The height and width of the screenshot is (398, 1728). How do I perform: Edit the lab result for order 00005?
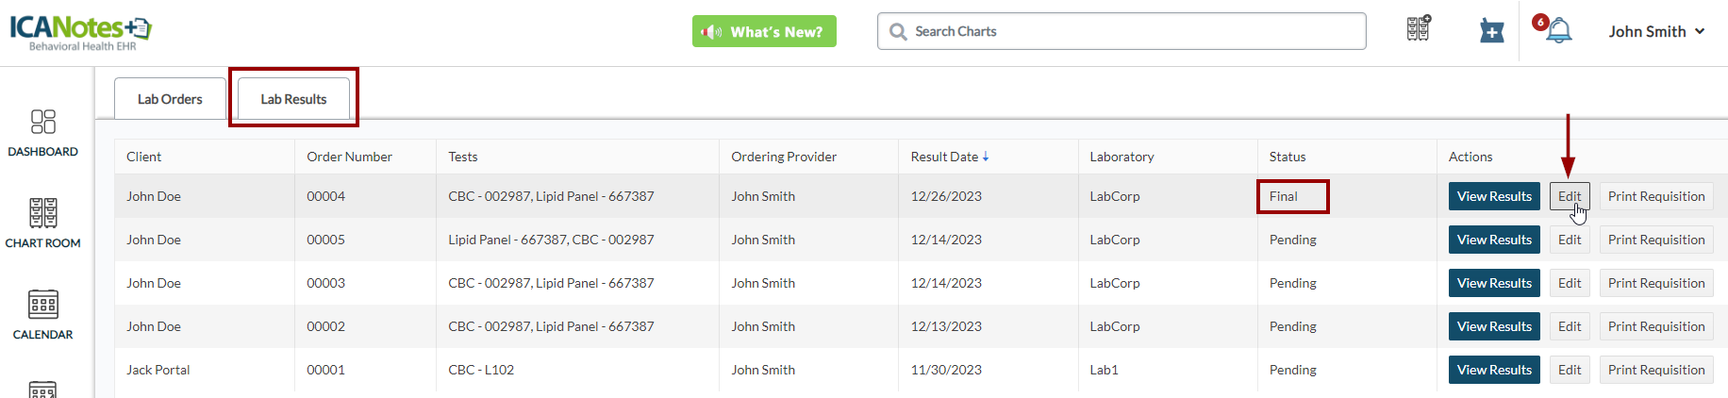pyautogui.click(x=1570, y=240)
